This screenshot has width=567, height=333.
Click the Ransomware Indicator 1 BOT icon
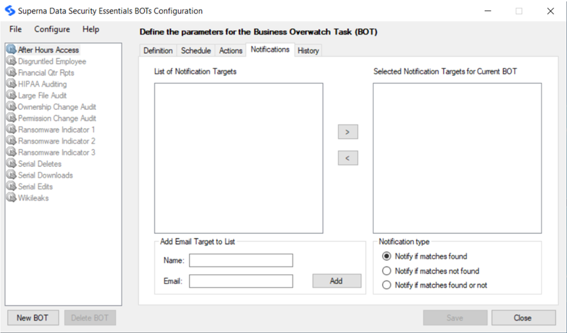coord(12,129)
